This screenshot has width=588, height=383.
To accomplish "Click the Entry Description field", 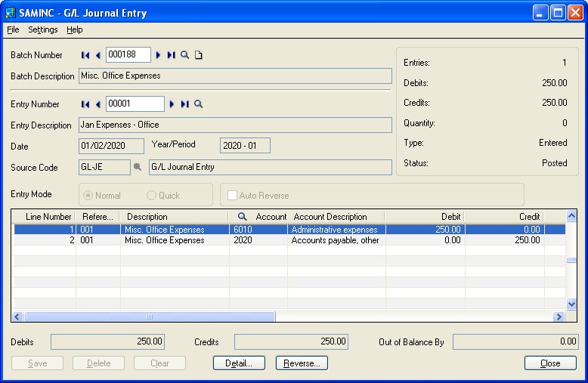I will pyautogui.click(x=235, y=125).
